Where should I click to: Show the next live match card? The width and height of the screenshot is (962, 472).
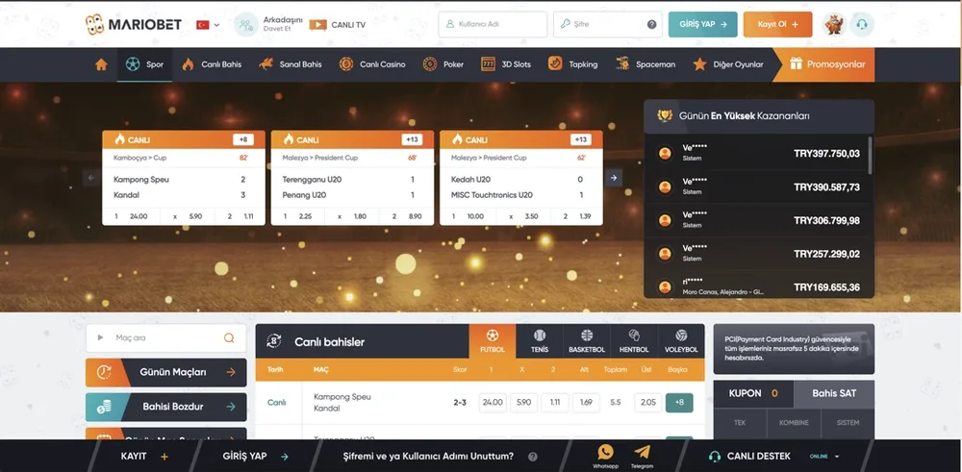click(614, 178)
